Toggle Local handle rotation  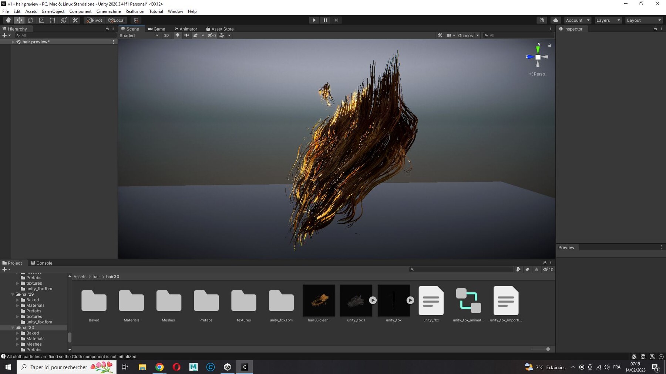(x=117, y=20)
